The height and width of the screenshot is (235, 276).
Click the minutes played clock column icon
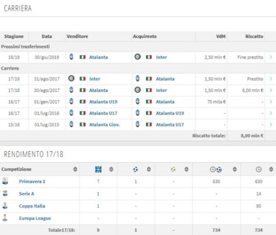pyautogui.click(x=259, y=170)
